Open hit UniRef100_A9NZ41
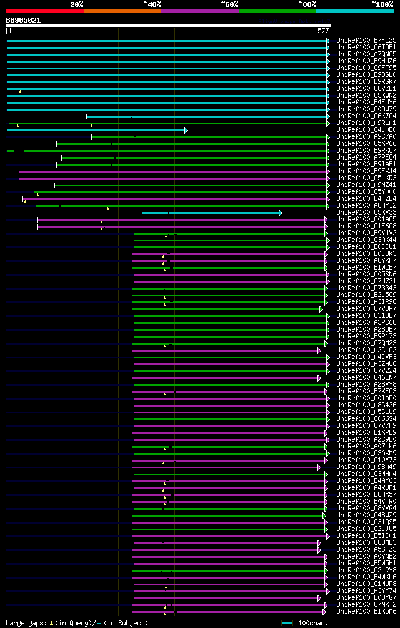Screen dimensions: 400x628 click(366, 185)
